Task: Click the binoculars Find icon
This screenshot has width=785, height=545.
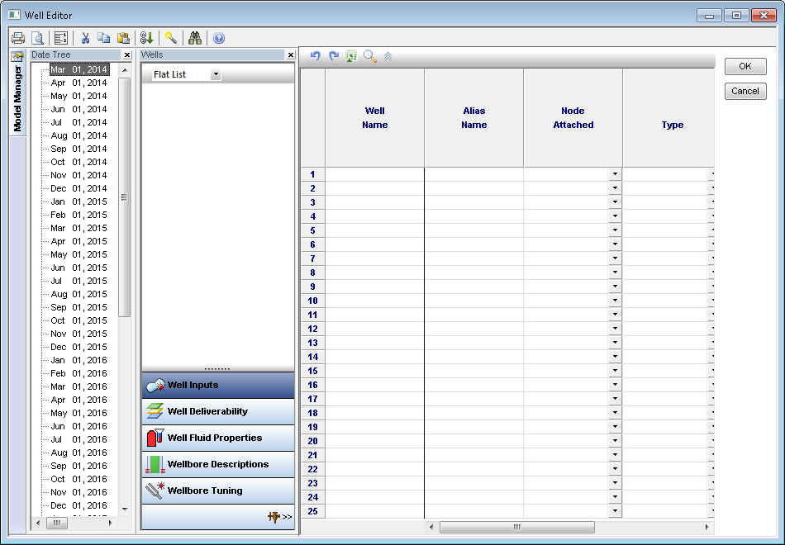Action: (195, 38)
